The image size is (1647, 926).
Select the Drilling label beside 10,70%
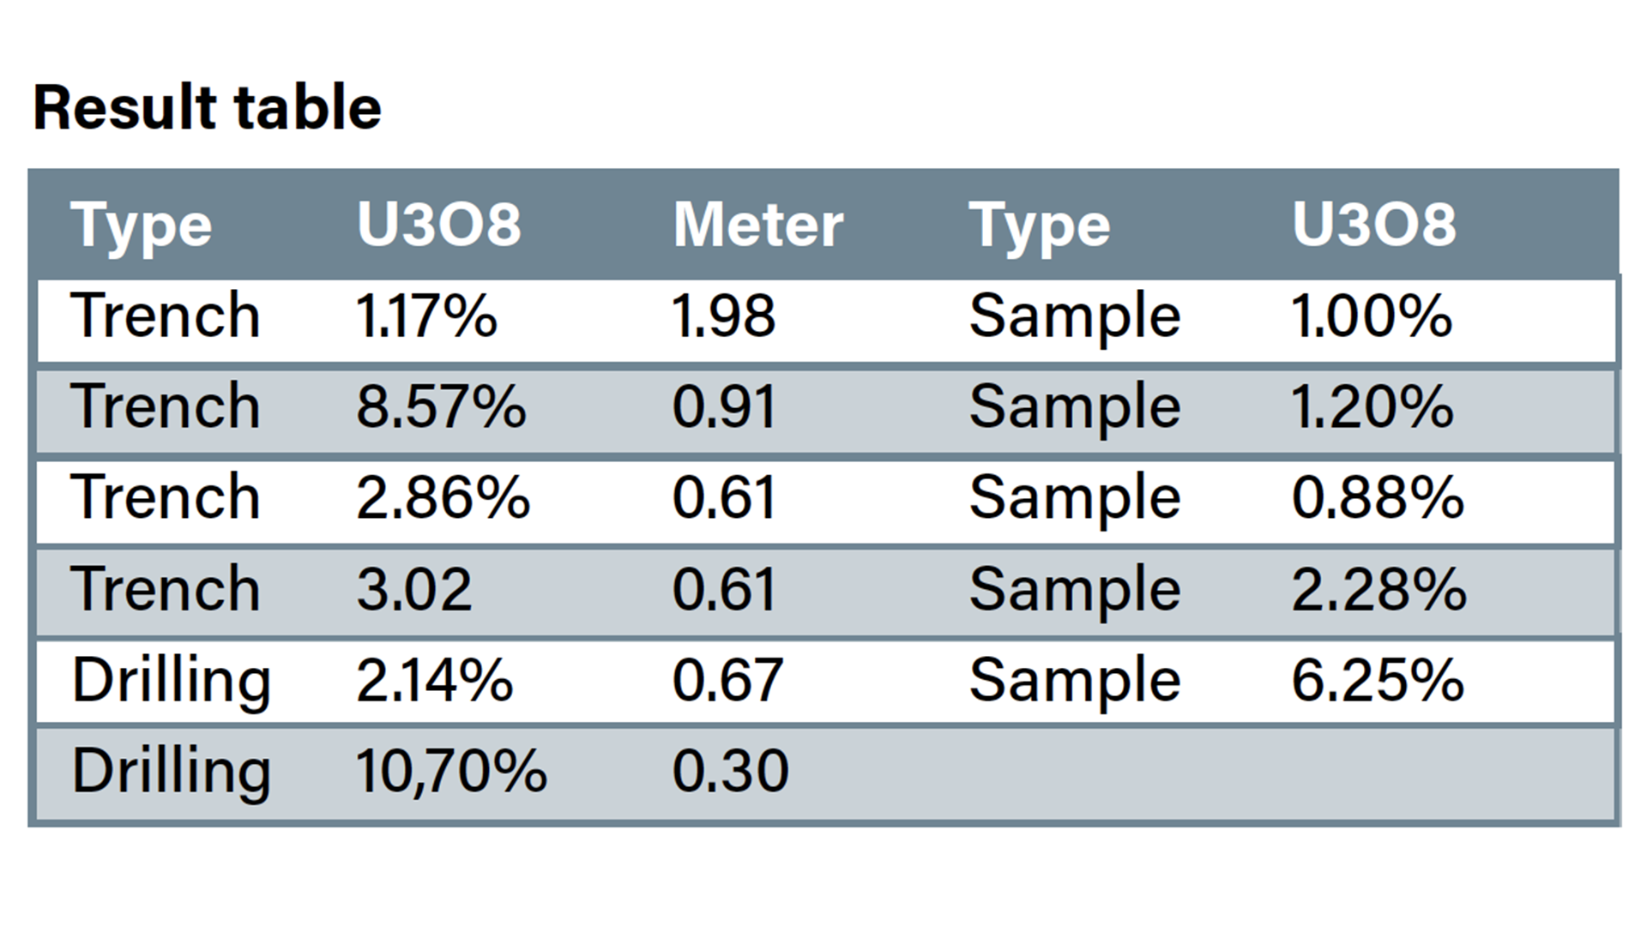172,771
